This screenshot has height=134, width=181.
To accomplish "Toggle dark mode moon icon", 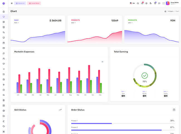I will tap(151, 3).
